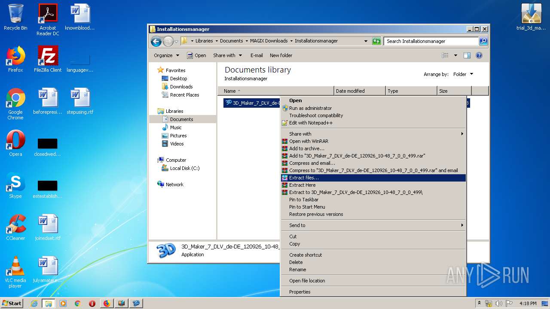Screen dimensions: 550x309
Task: Choose Open file location
Action: point(373,281)
